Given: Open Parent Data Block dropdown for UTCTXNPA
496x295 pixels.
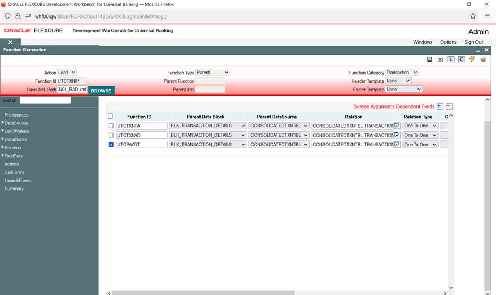Looking at the screenshot, I should click(207, 126).
